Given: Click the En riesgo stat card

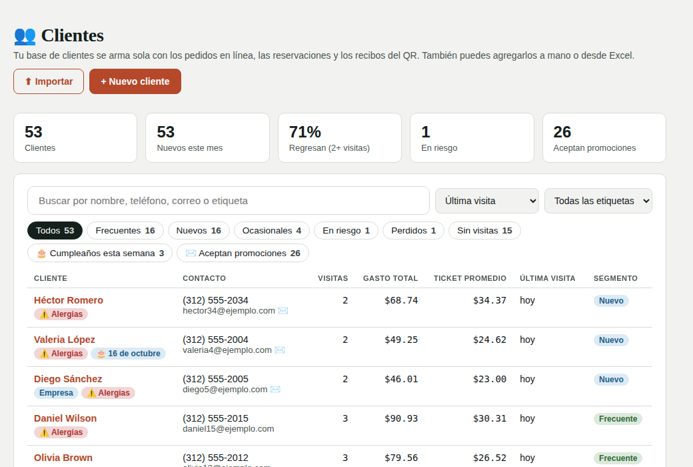Looking at the screenshot, I should pyautogui.click(x=472, y=137).
